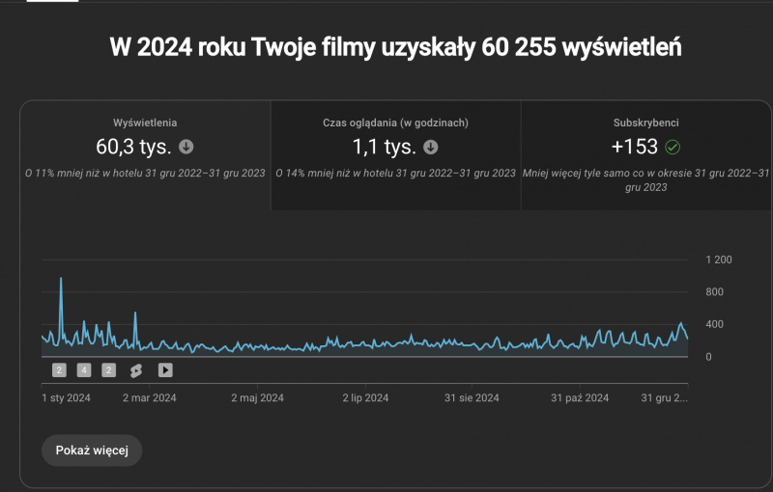Switch to Czas oglądania (w godzinach) tab
Screen dimensions: 773x492
point(395,154)
